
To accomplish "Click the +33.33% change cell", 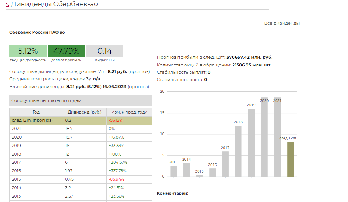I will tap(129, 146).
